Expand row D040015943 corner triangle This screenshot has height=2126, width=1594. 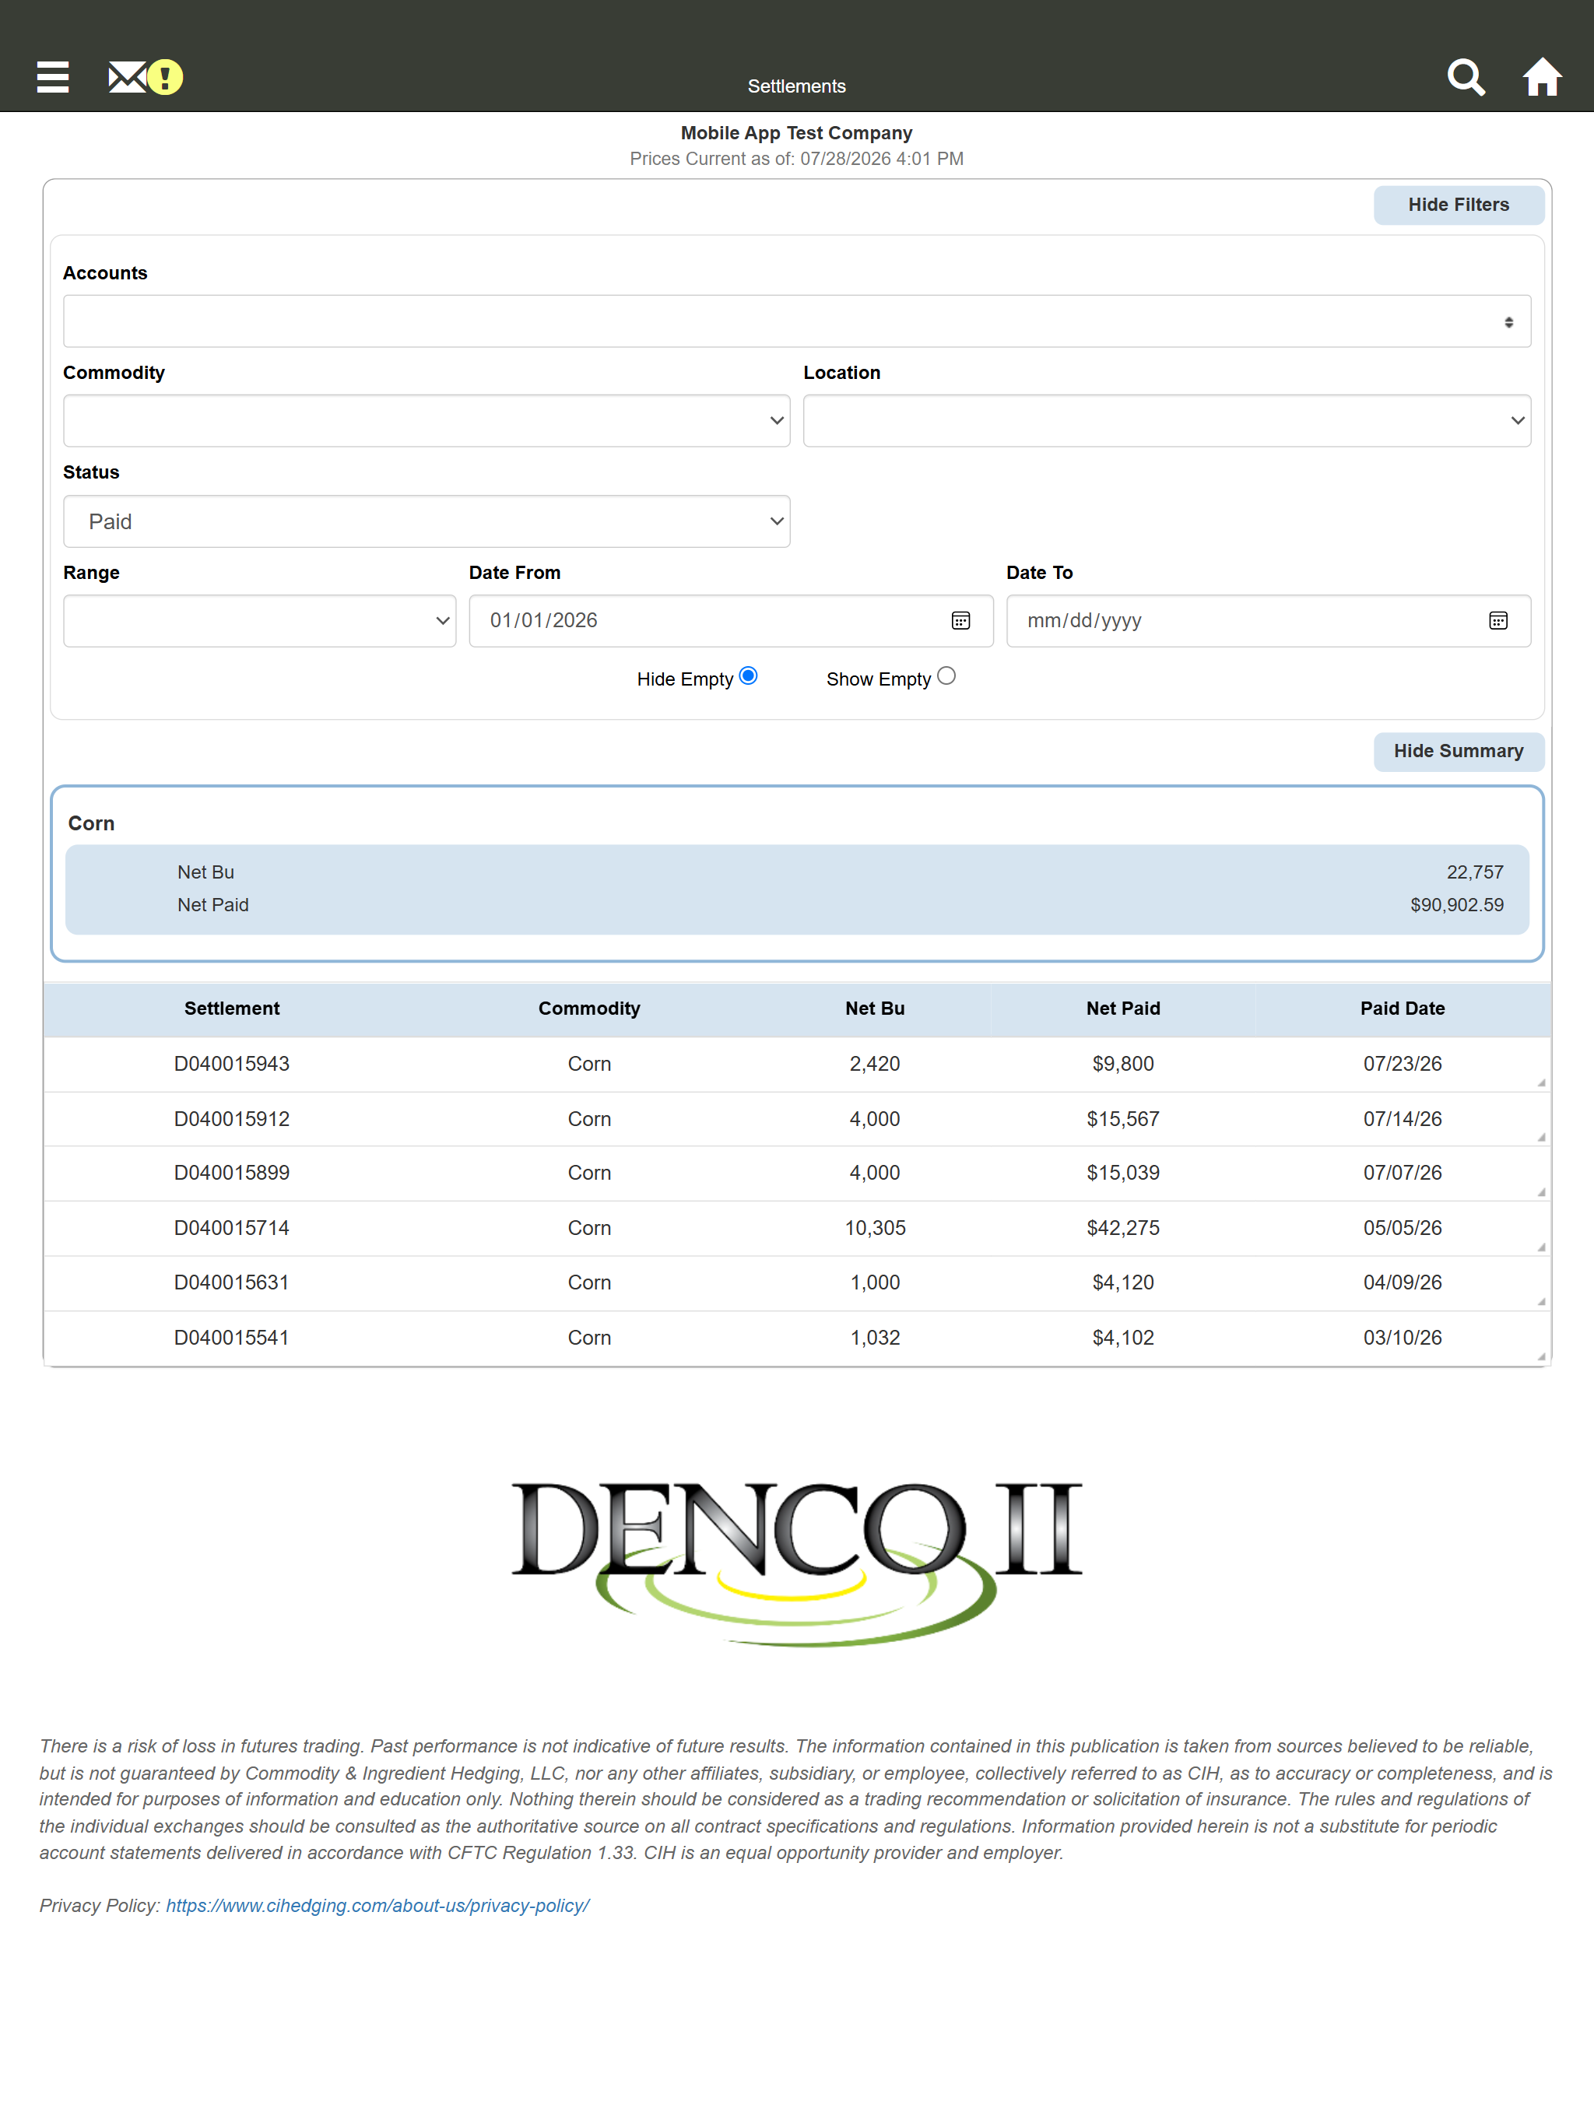pyautogui.click(x=1541, y=1082)
